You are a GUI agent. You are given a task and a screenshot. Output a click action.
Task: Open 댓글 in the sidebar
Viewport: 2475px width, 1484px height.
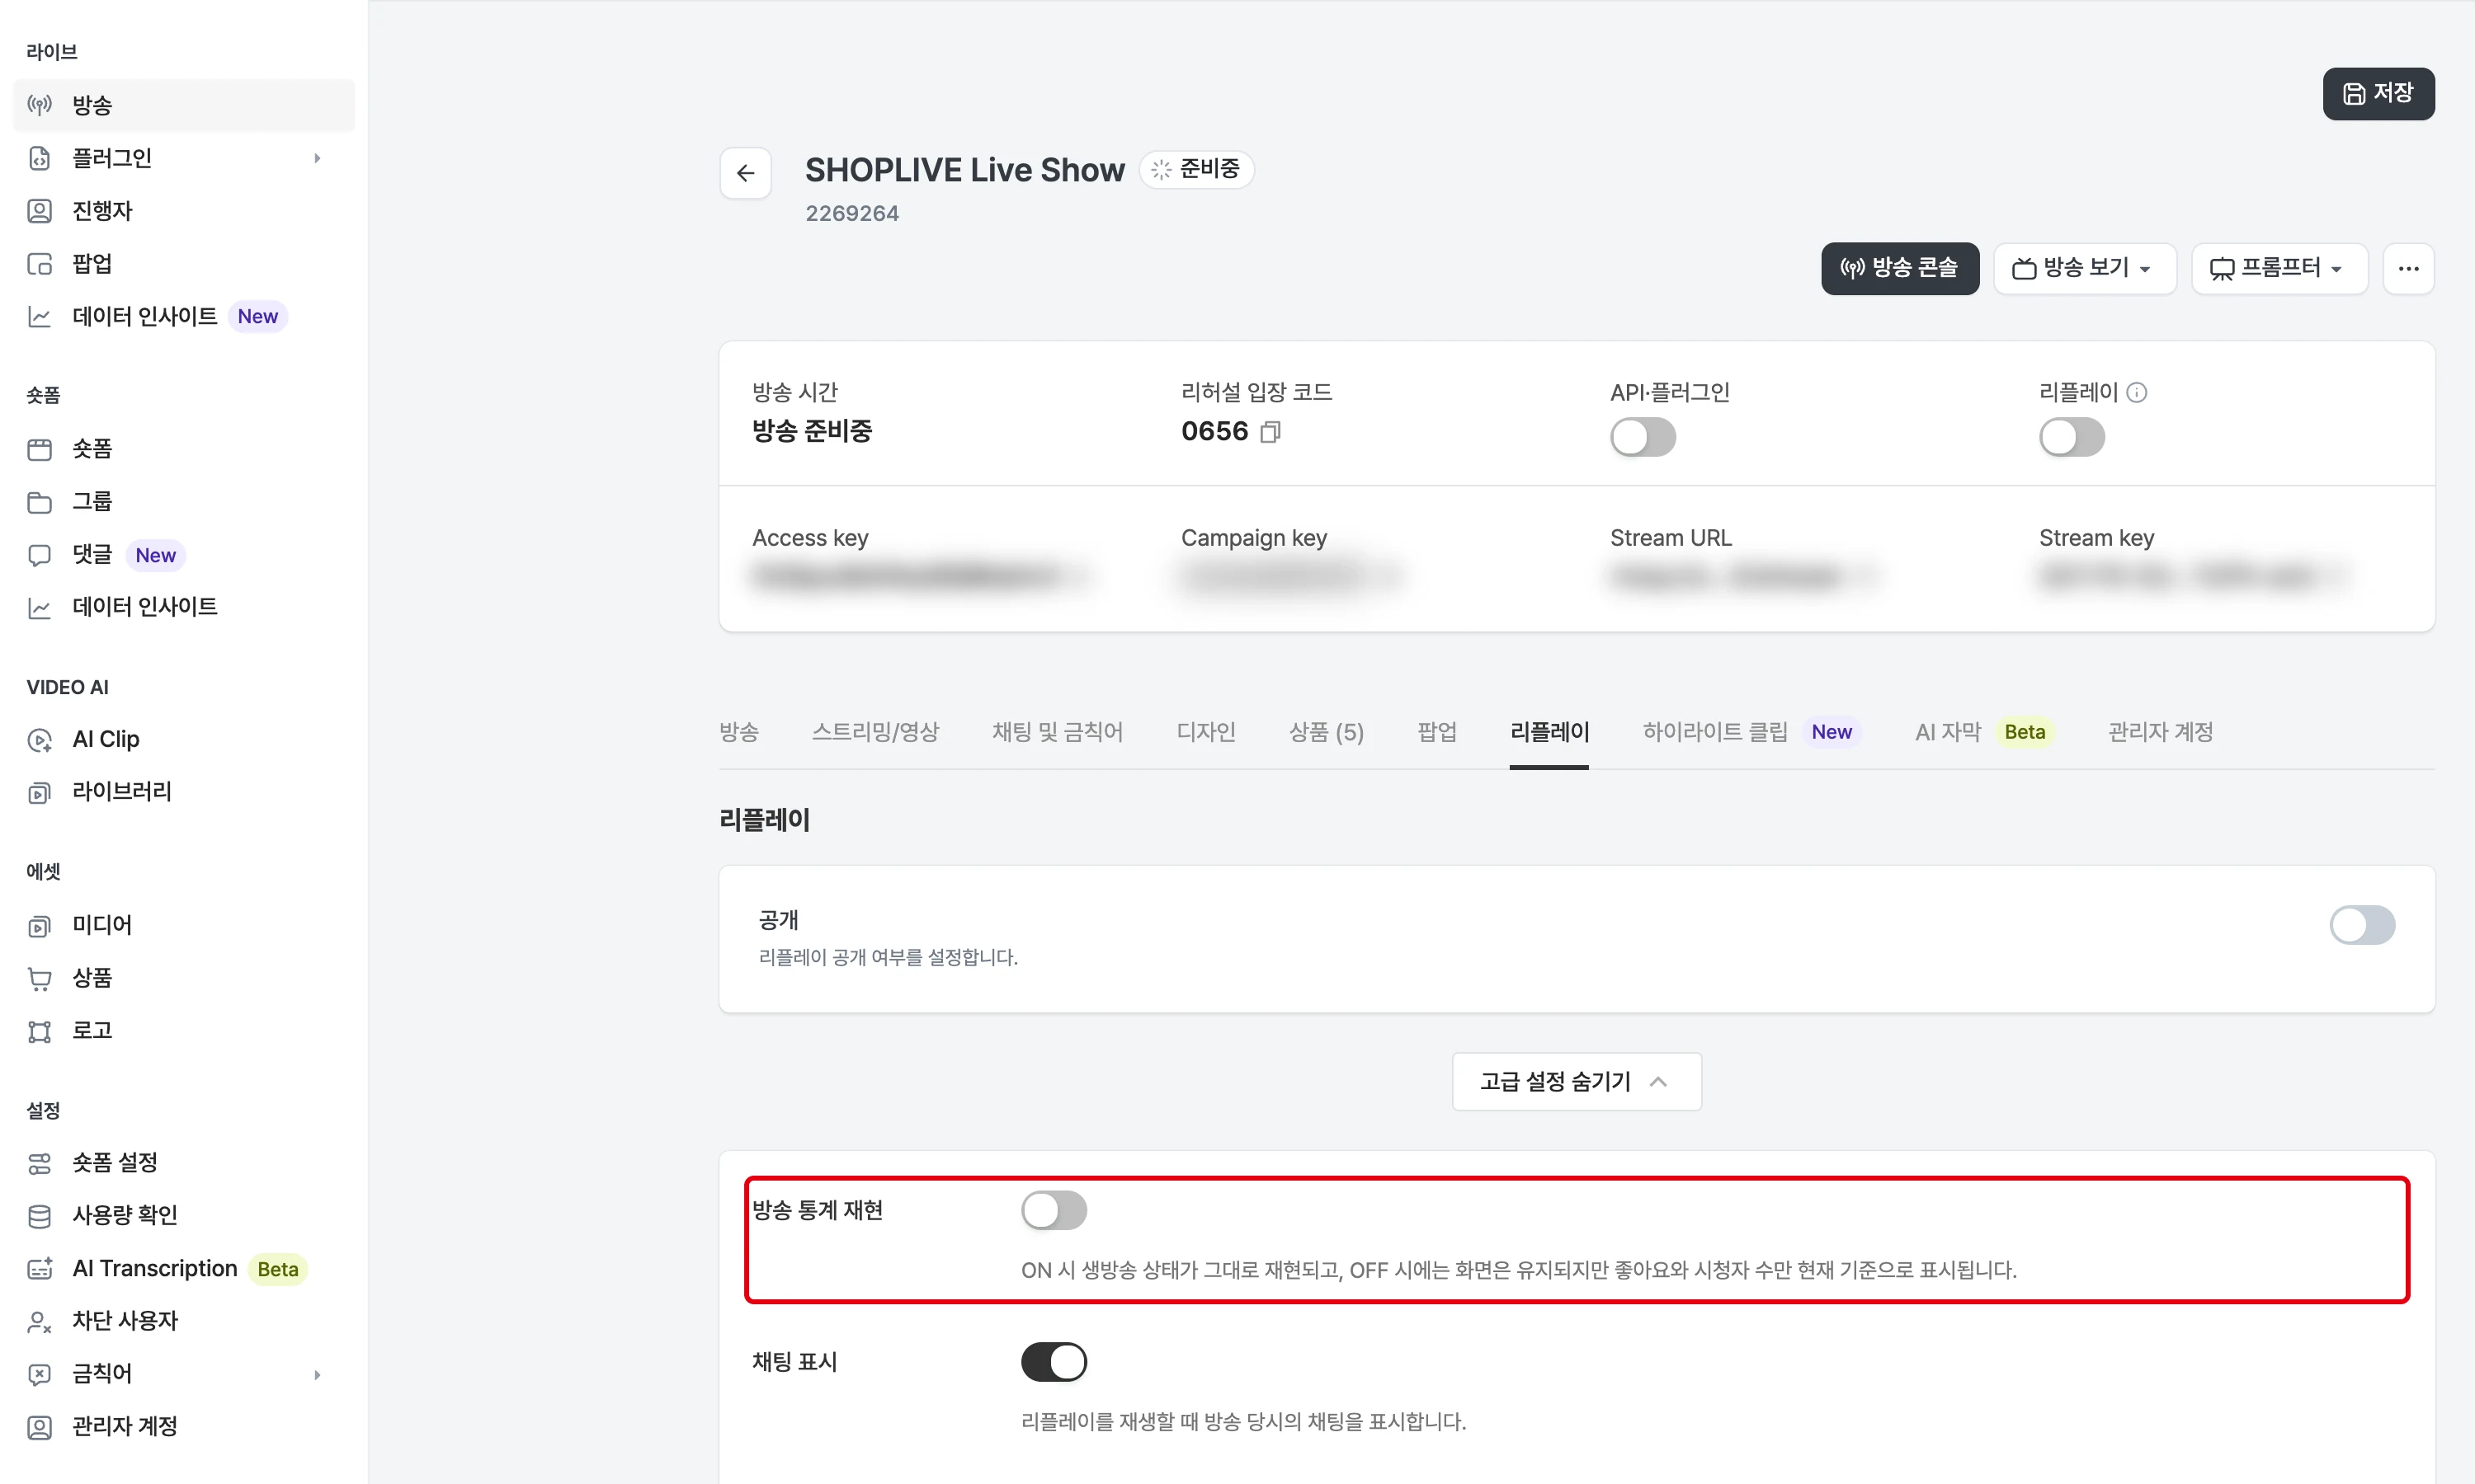(x=184, y=555)
